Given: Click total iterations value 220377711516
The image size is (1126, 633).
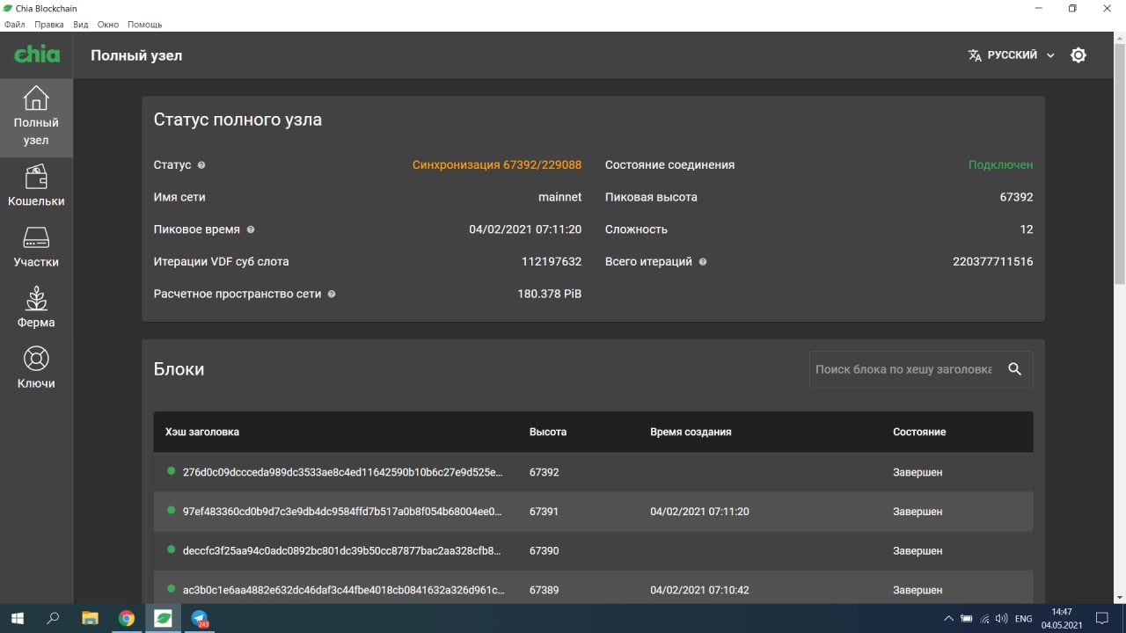Looking at the screenshot, I should 993,262.
